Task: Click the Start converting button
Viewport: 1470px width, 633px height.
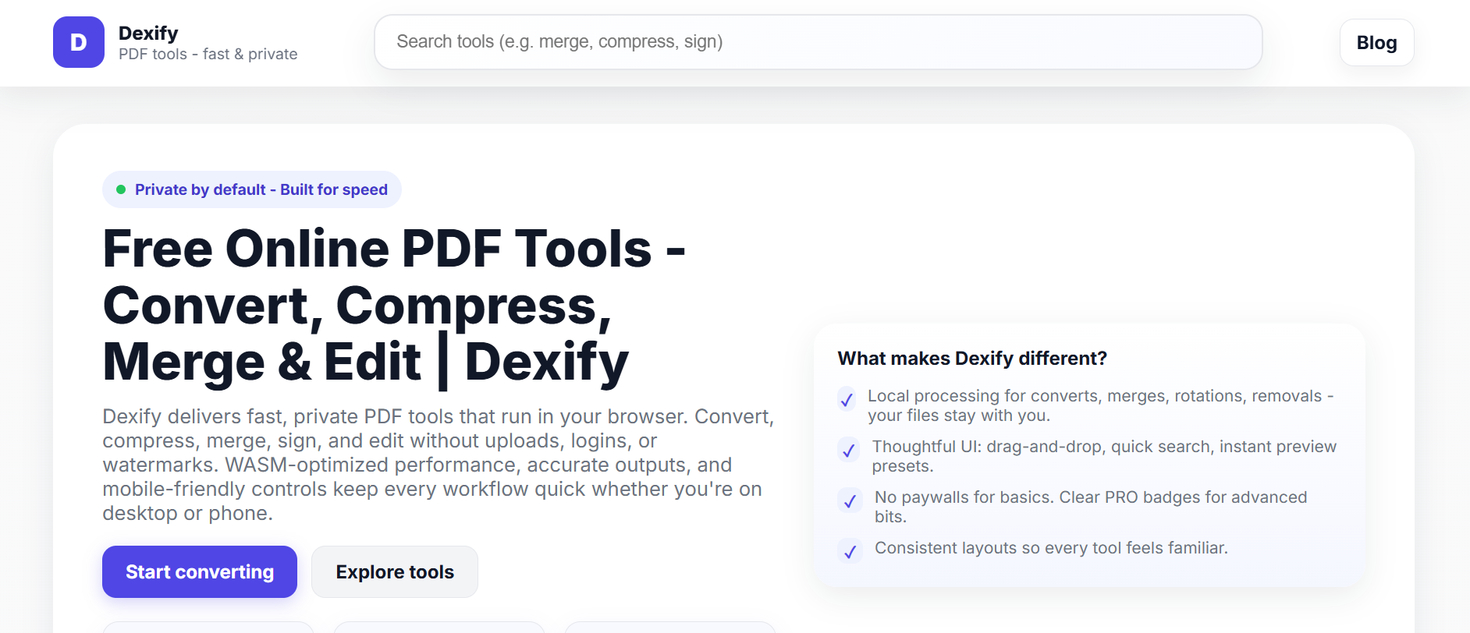Action: 200,571
